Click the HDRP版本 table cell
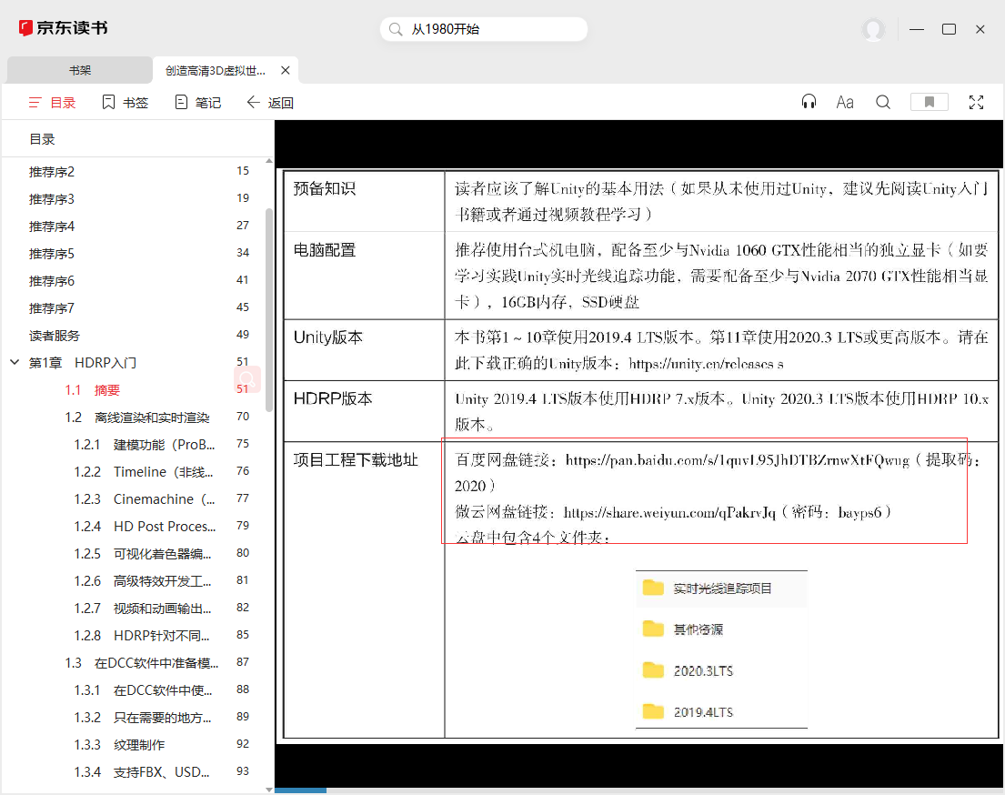This screenshot has height=795, width=1005. click(x=364, y=411)
